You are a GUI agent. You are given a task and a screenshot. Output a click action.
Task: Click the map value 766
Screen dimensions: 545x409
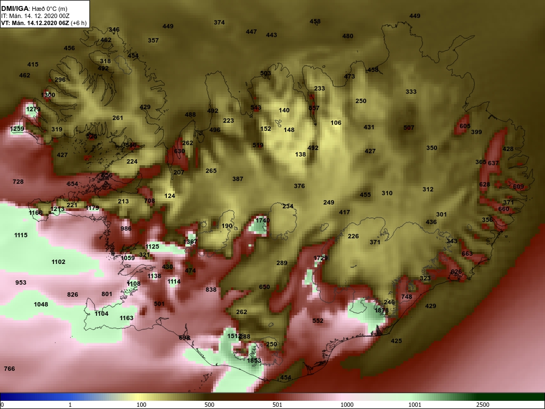[9, 369]
